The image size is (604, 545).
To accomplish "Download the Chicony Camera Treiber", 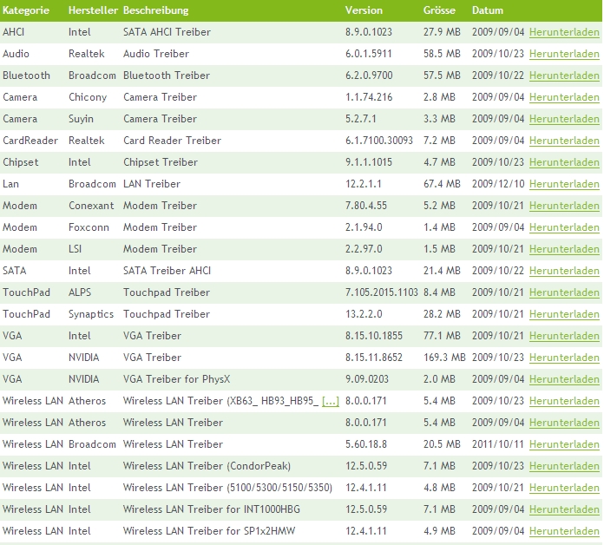I will coord(564,97).
